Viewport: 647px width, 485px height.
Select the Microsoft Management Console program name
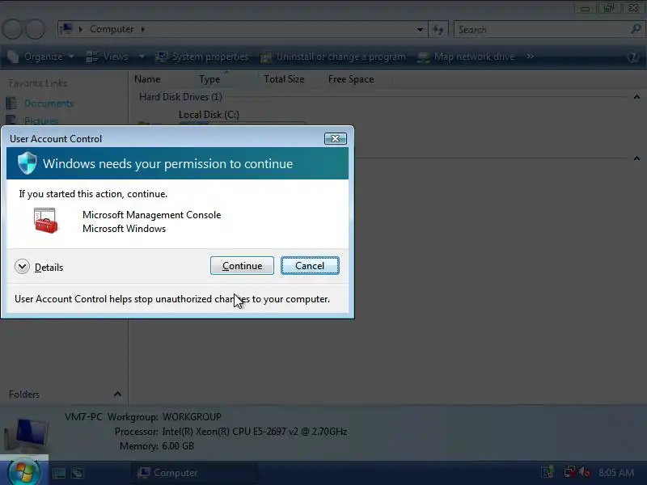point(151,215)
